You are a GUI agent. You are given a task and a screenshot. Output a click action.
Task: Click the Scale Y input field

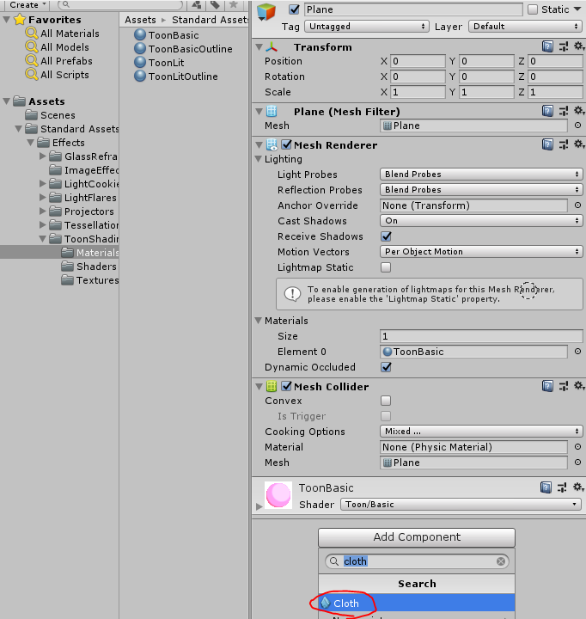[486, 92]
